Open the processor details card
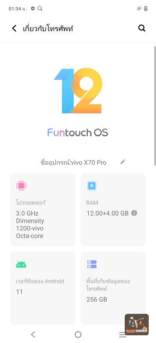 tap(43, 210)
